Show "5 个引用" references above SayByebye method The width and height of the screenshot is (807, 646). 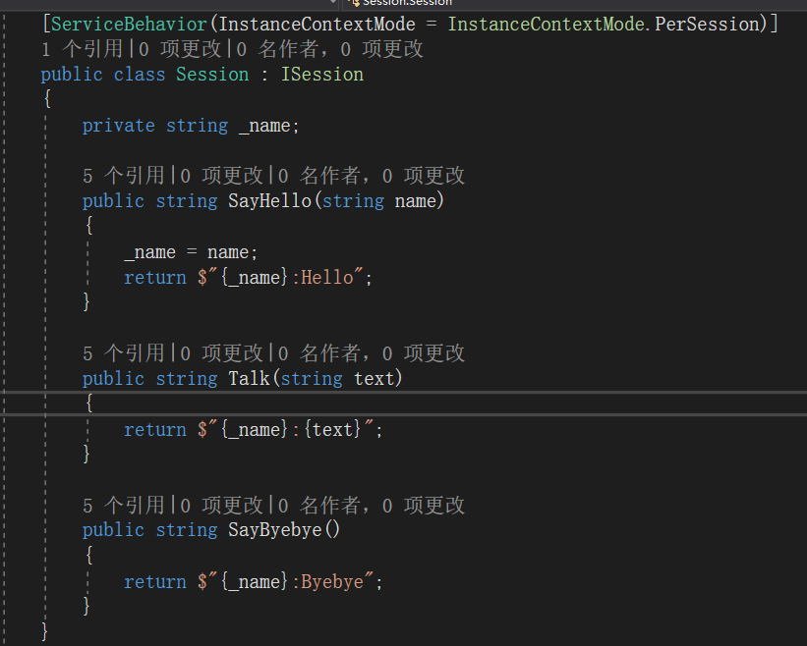coord(123,506)
